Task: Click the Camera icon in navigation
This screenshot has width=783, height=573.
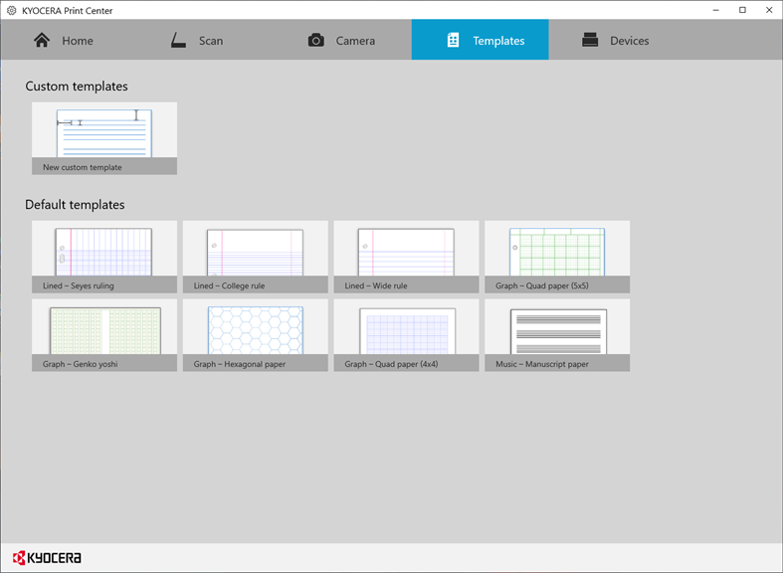Action: (315, 40)
